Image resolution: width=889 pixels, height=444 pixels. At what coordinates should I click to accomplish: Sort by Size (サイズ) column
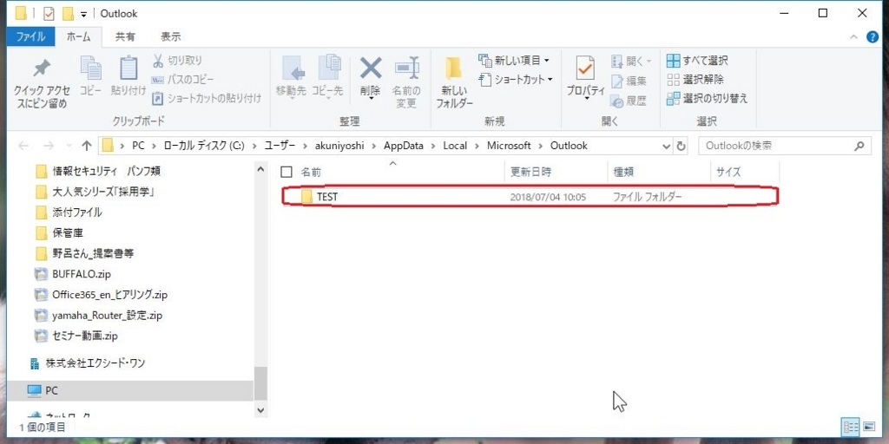(728, 173)
